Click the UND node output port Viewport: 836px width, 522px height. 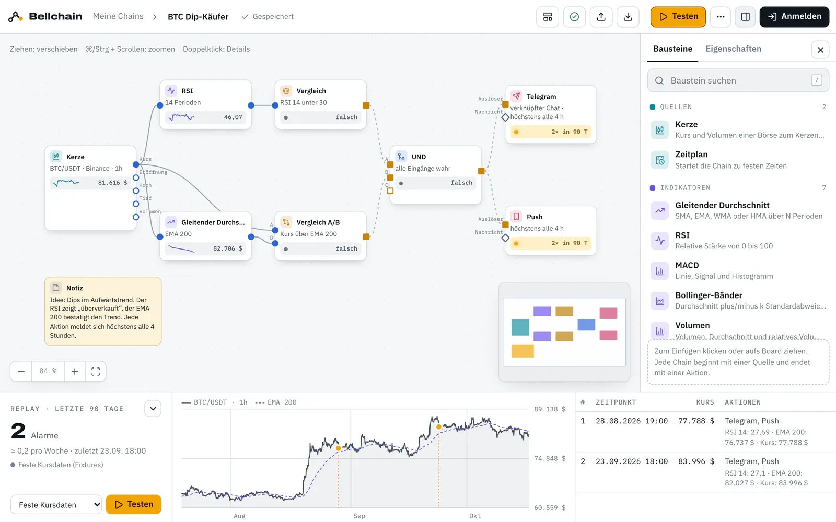click(481, 171)
